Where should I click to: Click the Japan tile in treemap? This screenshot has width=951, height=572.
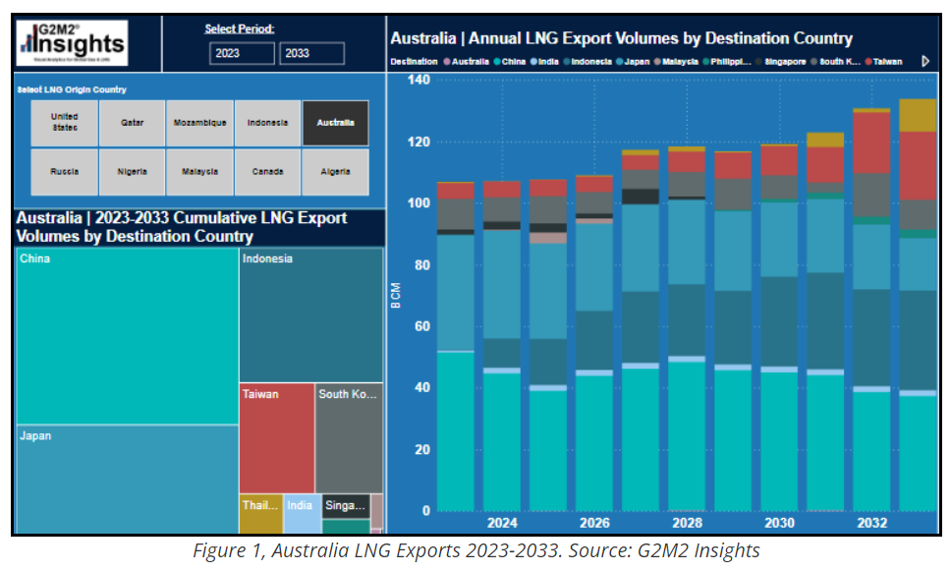[126, 479]
